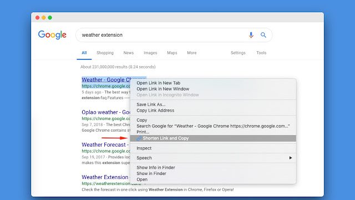Click About 231,000,000 results text
Viewport: 355px width, 200px height.
(118, 67)
